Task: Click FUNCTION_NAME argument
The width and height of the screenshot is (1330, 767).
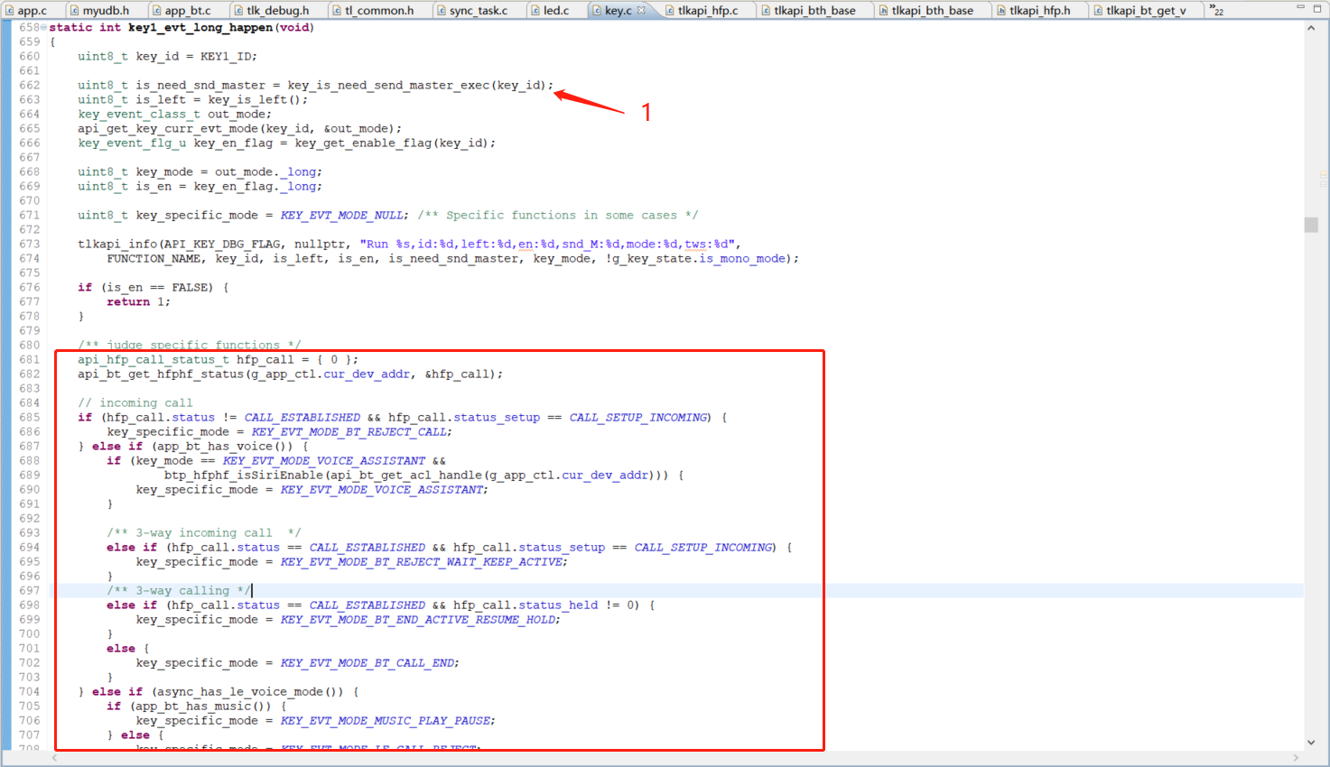Action: coord(153,259)
